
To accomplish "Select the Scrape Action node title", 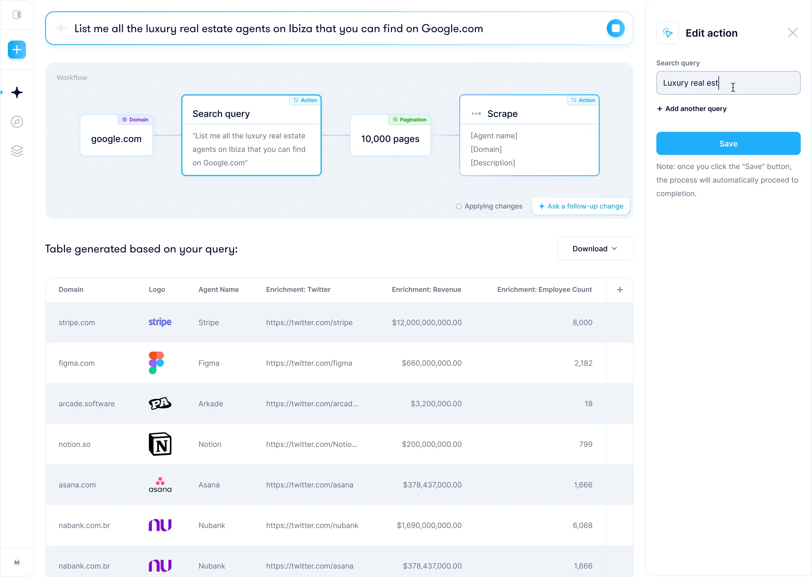I will [x=502, y=114].
